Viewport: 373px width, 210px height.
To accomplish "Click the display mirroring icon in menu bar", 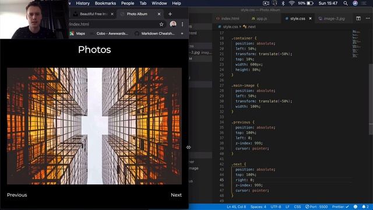I will coord(275,3).
